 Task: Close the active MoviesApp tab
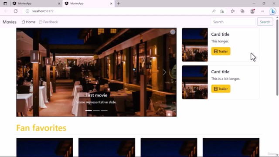point(111,3)
